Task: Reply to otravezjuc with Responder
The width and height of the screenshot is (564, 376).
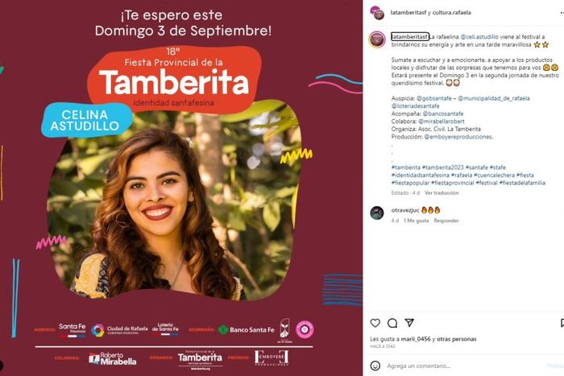Action: [x=446, y=221]
